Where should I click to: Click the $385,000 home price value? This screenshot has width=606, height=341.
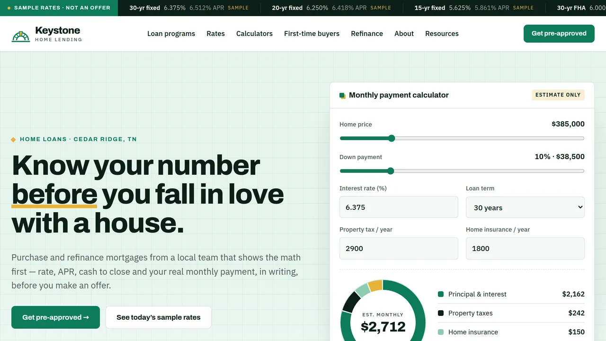[568, 124]
